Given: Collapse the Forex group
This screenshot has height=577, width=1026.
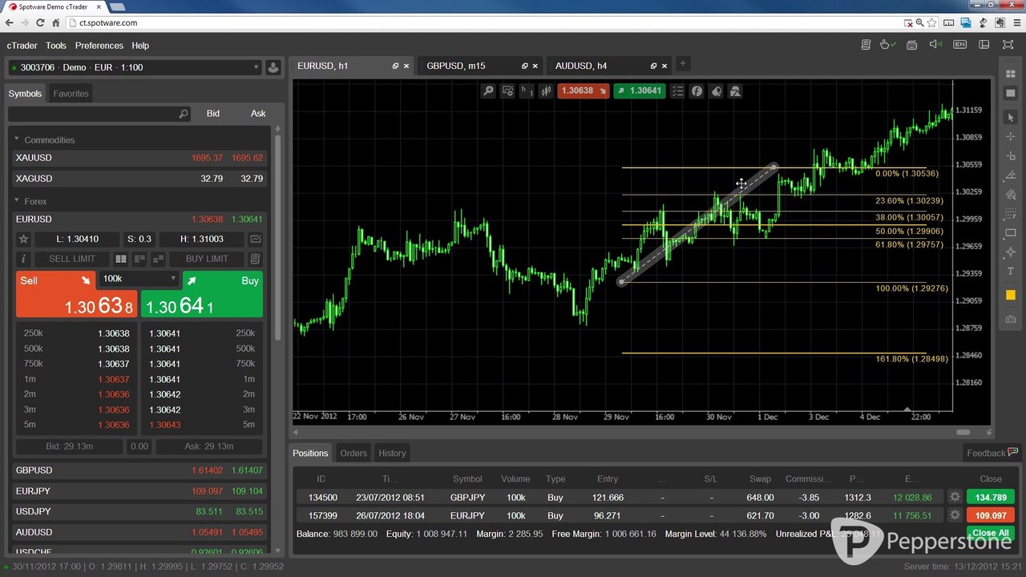Looking at the screenshot, I should [x=16, y=201].
